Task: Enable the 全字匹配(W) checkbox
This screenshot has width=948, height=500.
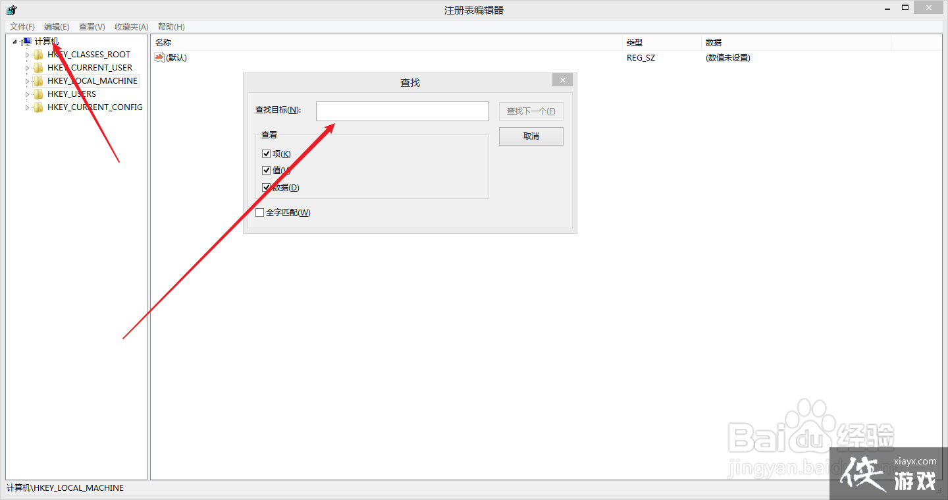Action: point(260,213)
